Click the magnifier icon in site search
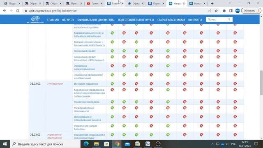Image resolution: width=263 pixels, height=148 pixels. pyautogui.click(x=229, y=19)
